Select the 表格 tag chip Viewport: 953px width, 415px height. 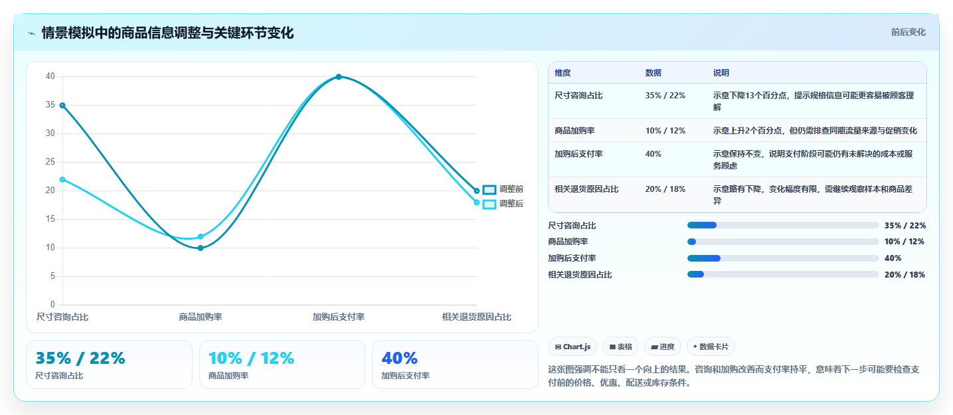(x=620, y=347)
